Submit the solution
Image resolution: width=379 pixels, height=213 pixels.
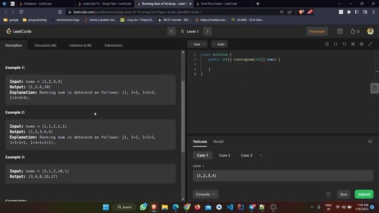pos(364,194)
